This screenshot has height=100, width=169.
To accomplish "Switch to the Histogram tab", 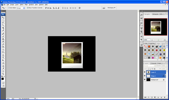I will point(155,14).
